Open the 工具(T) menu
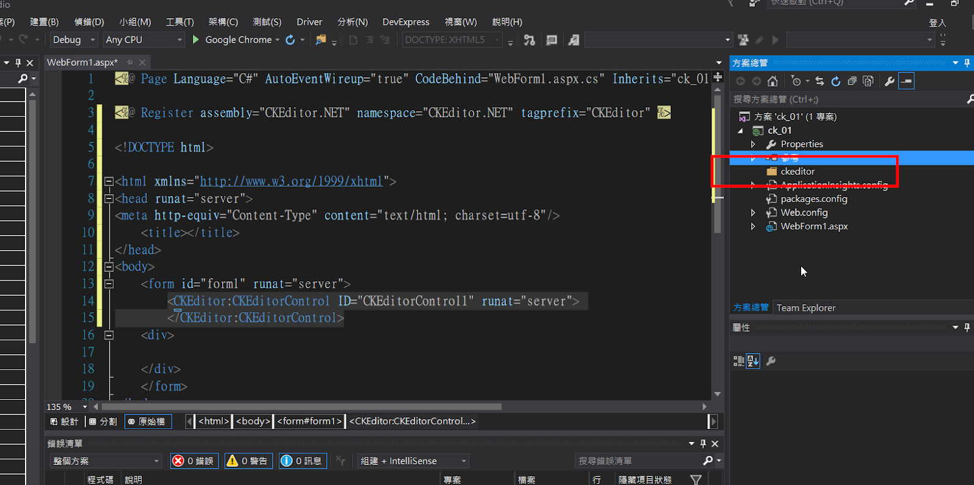974x485 pixels. point(180,22)
